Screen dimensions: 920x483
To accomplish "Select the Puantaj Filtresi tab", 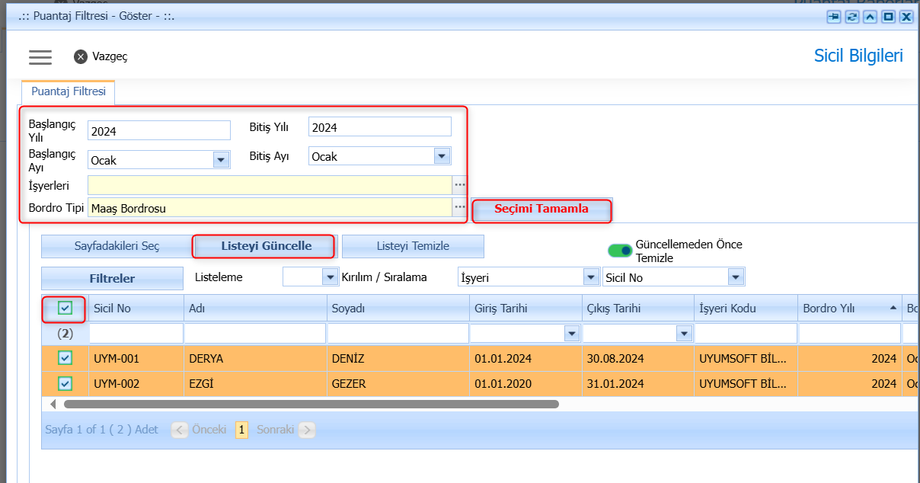I will [69, 91].
